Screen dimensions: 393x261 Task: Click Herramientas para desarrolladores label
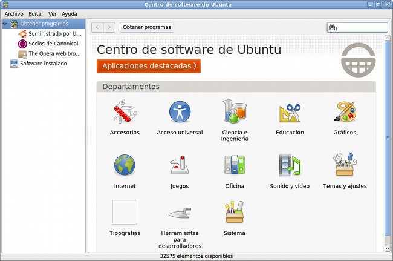pyautogui.click(x=180, y=240)
